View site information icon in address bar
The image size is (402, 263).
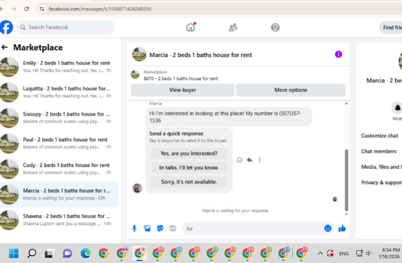coord(42,9)
